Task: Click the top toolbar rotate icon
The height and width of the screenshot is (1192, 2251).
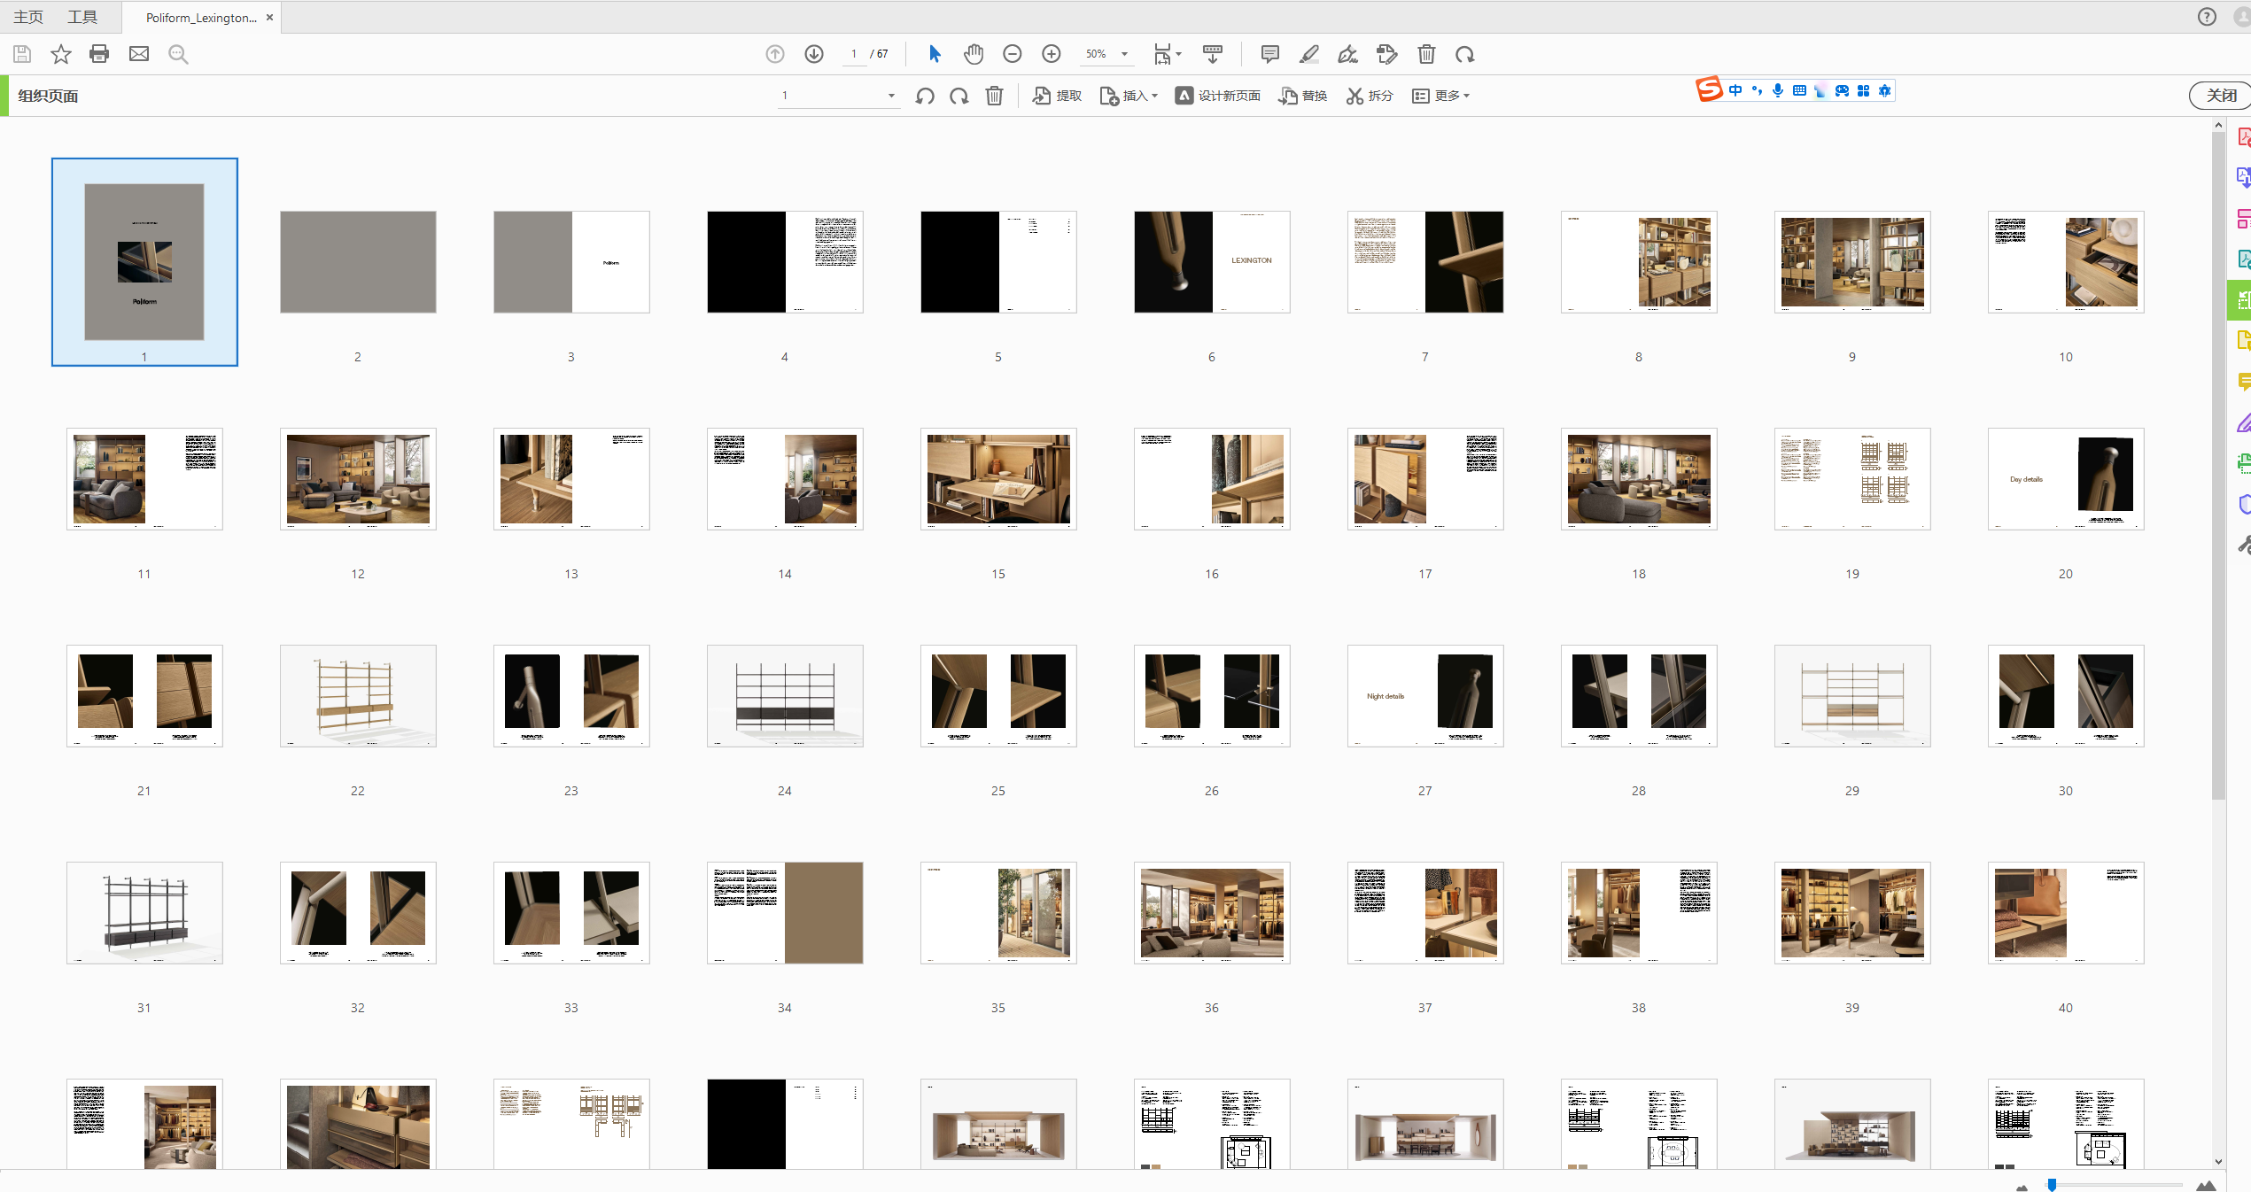Action: (1465, 54)
